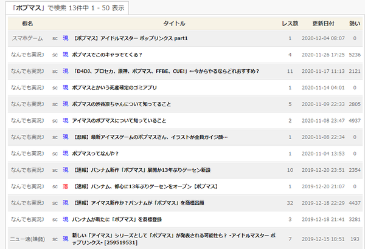Open thread ポプマスとかいう死産確定のゴミアプリ
Viewport: 365px width, 249px height.
tap(114, 87)
